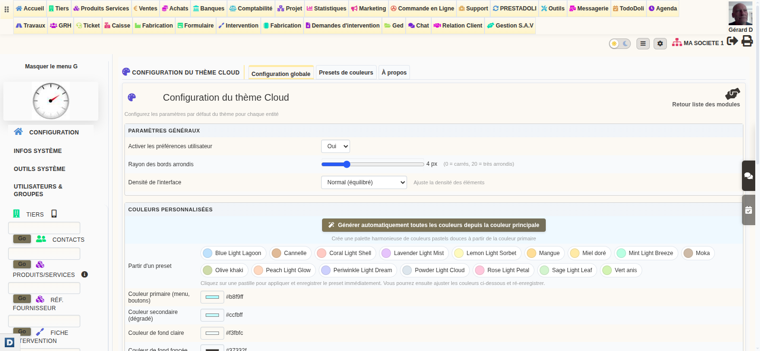Click the printer icon at top right

tap(747, 41)
